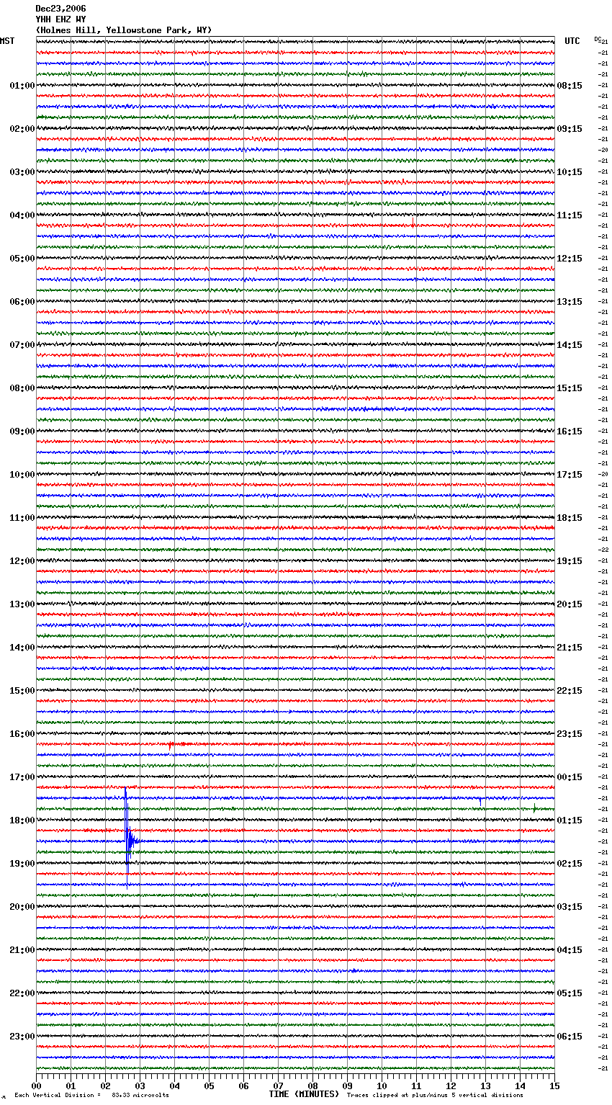612x1105 pixels.
Task: Click the 02:15 UTC time label
Action: 570,864
